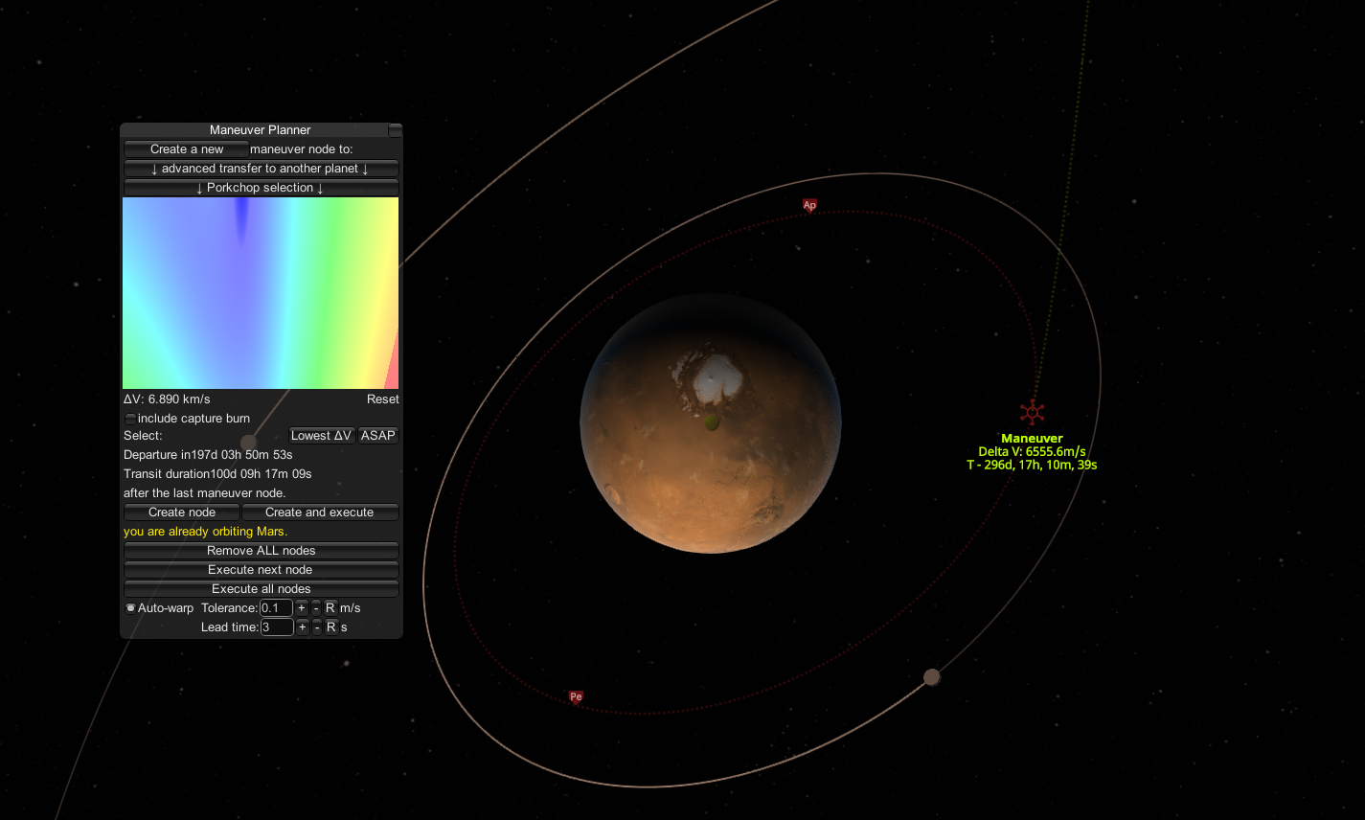Click the small moon behind the planner panel

[x=249, y=443]
